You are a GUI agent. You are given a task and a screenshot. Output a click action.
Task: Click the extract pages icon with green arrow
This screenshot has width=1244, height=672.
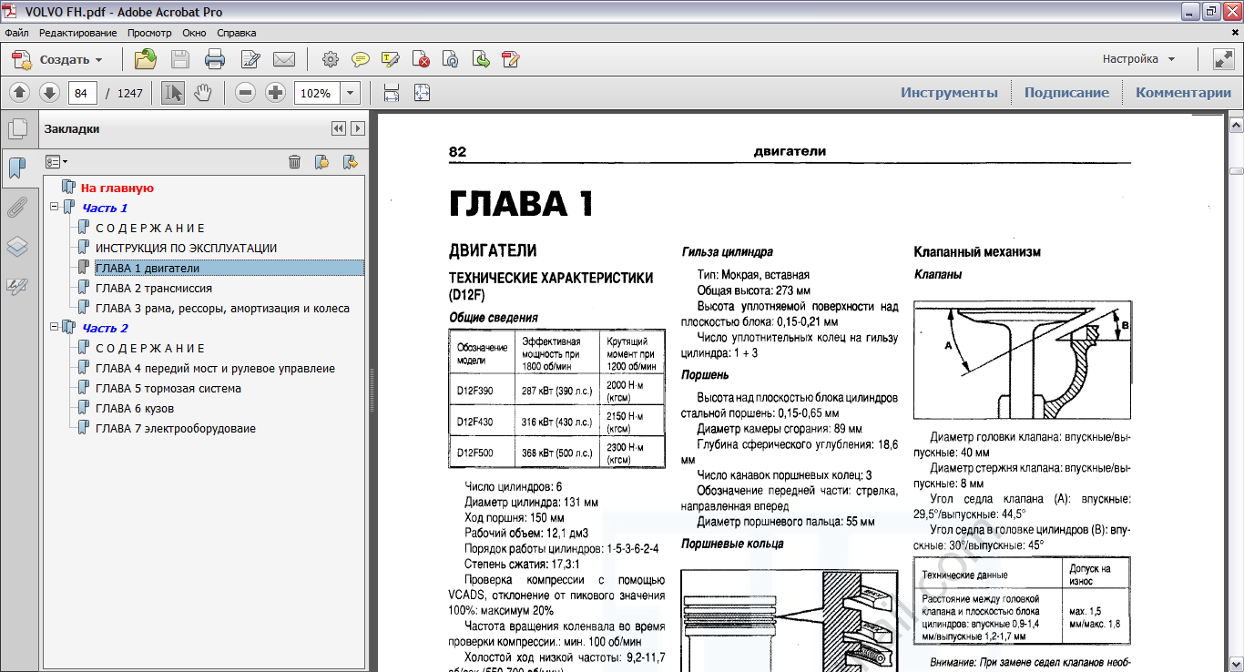(481, 60)
